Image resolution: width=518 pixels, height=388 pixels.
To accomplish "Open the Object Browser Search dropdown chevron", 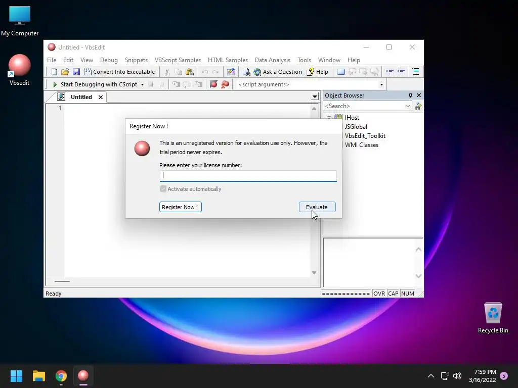I will [x=408, y=106].
